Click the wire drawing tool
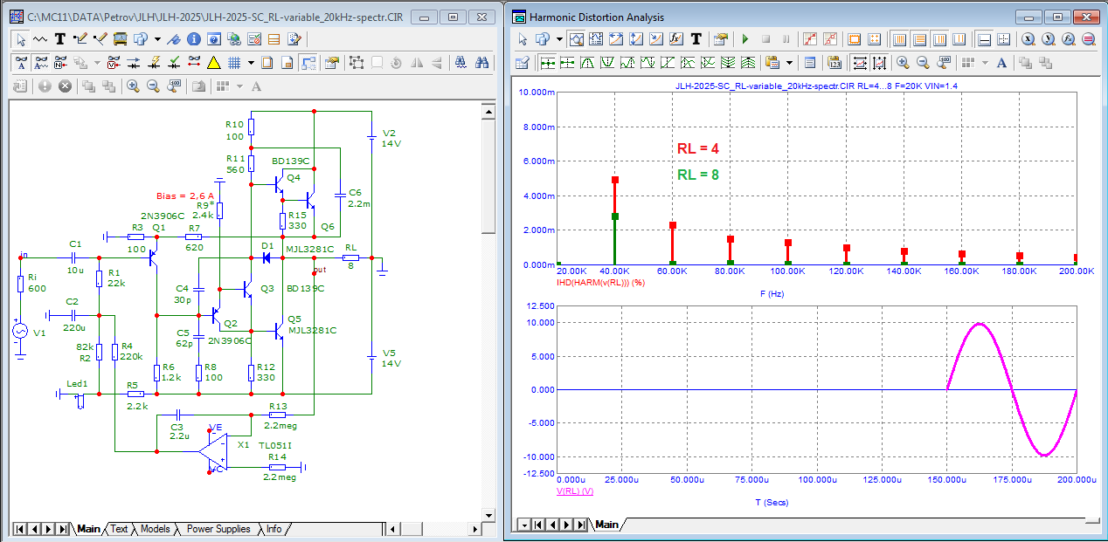This screenshot has width=1108, height=542. [80, 39]
